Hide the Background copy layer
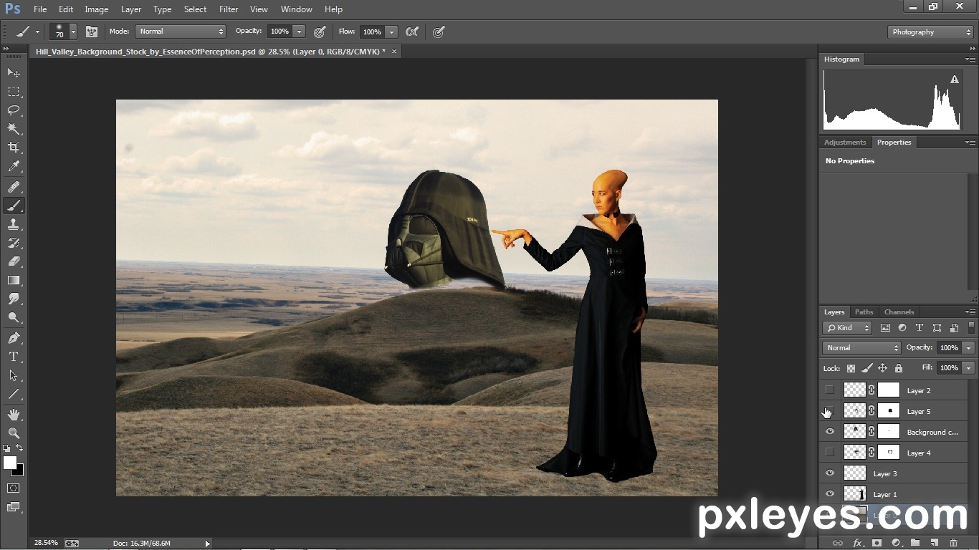979x550 pixels. coord(830,432)
